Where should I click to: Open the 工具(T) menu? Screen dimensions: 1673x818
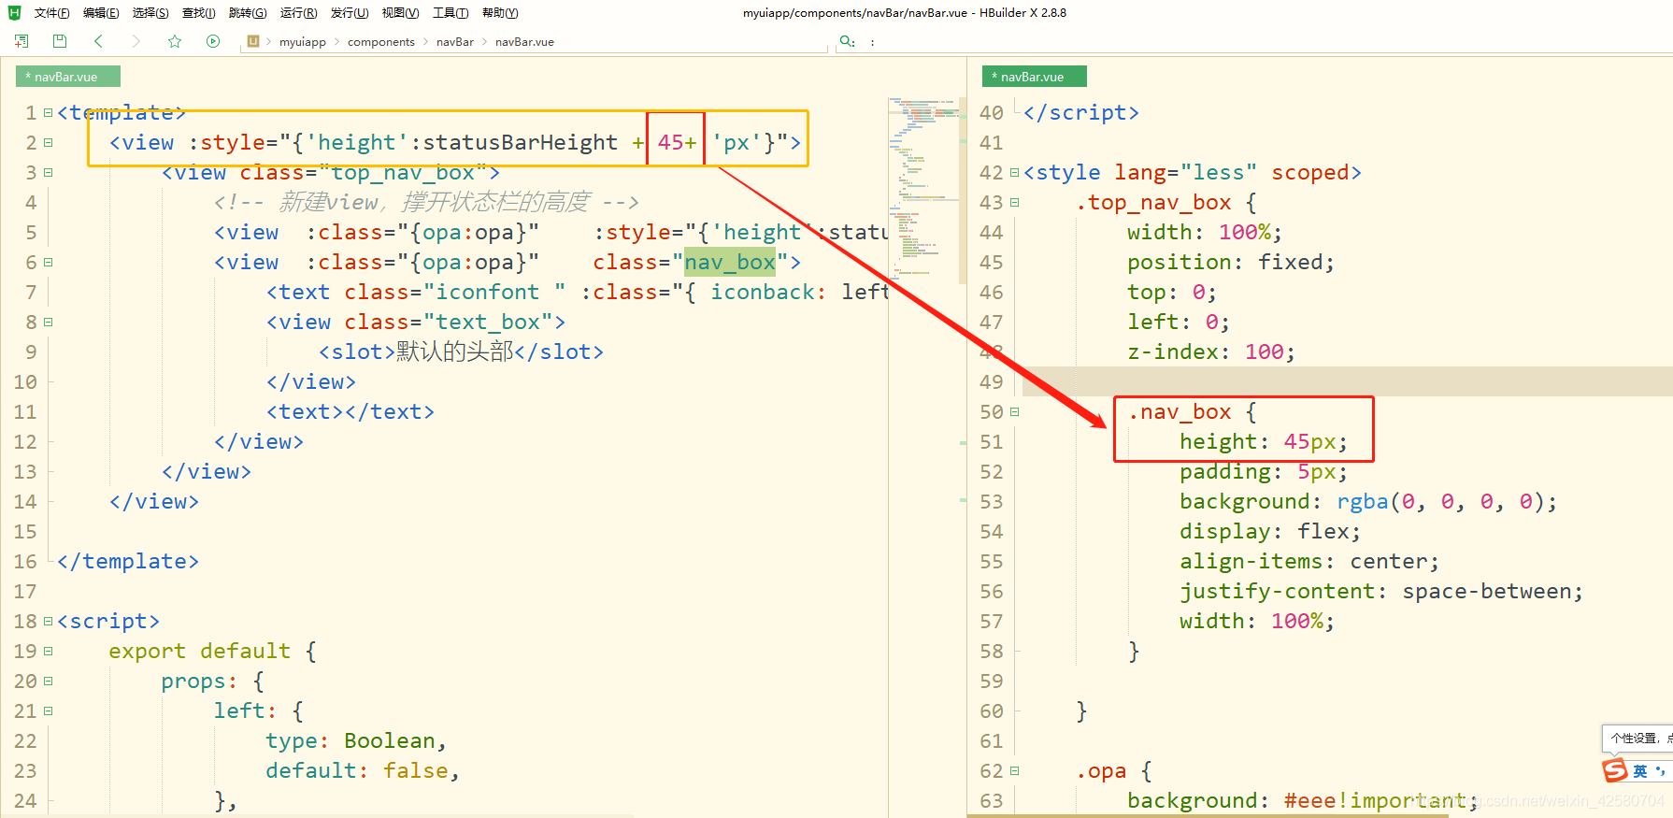tap(450, 13)
